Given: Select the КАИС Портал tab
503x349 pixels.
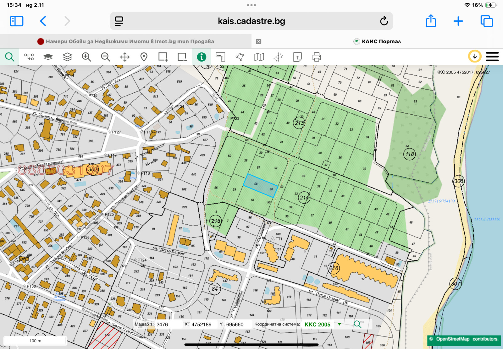Looking at the screenshot, I should 377,41.
